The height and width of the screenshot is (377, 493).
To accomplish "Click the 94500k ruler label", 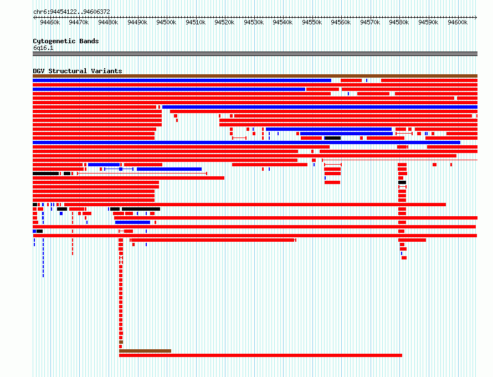I will click(x=166, y=22).
